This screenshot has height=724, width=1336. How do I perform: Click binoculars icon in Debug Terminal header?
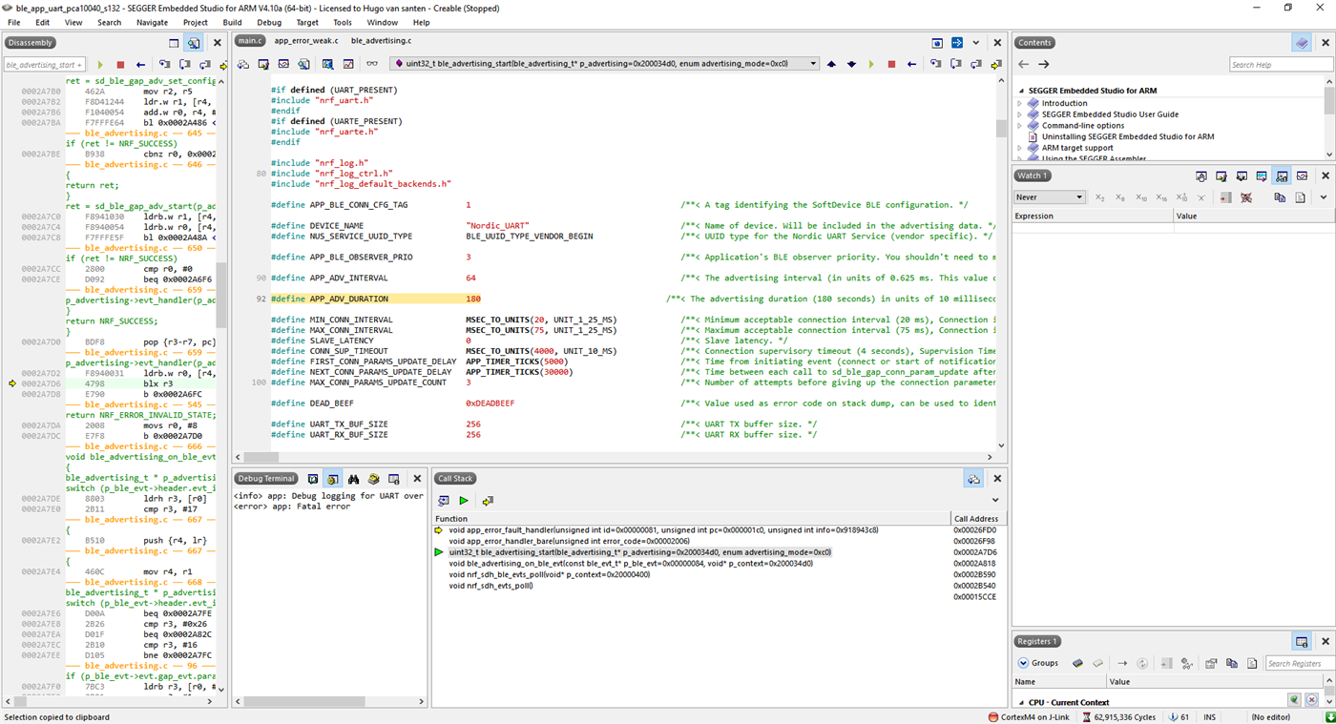point(353,479)
